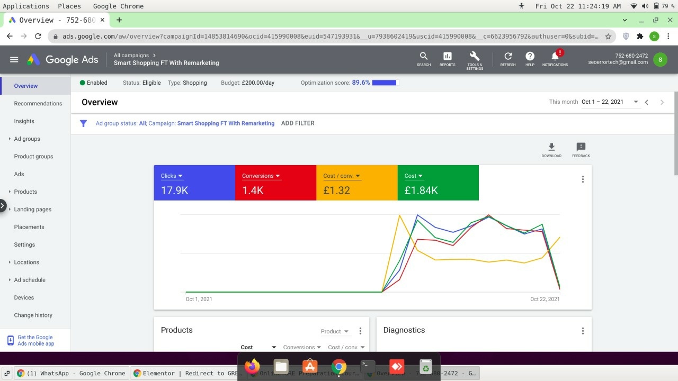Open Devices in the sidebar
The image size is (678, 381).
[24, 297]
